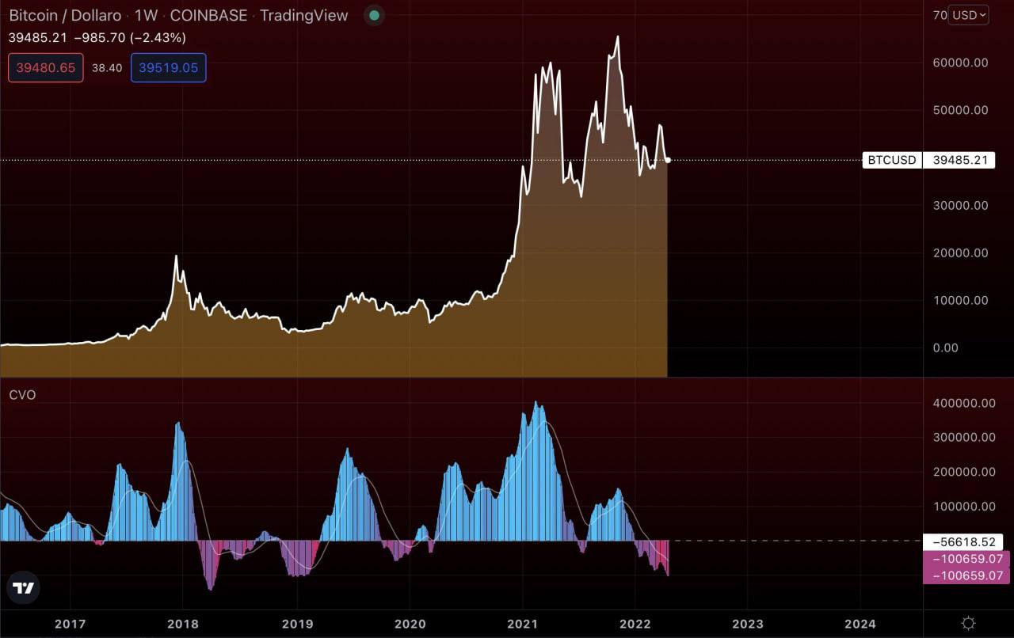Click the 2020 time axis label
Image resolution: width=1014 pixels, height=638 pixels.
(x=410, y=624)
